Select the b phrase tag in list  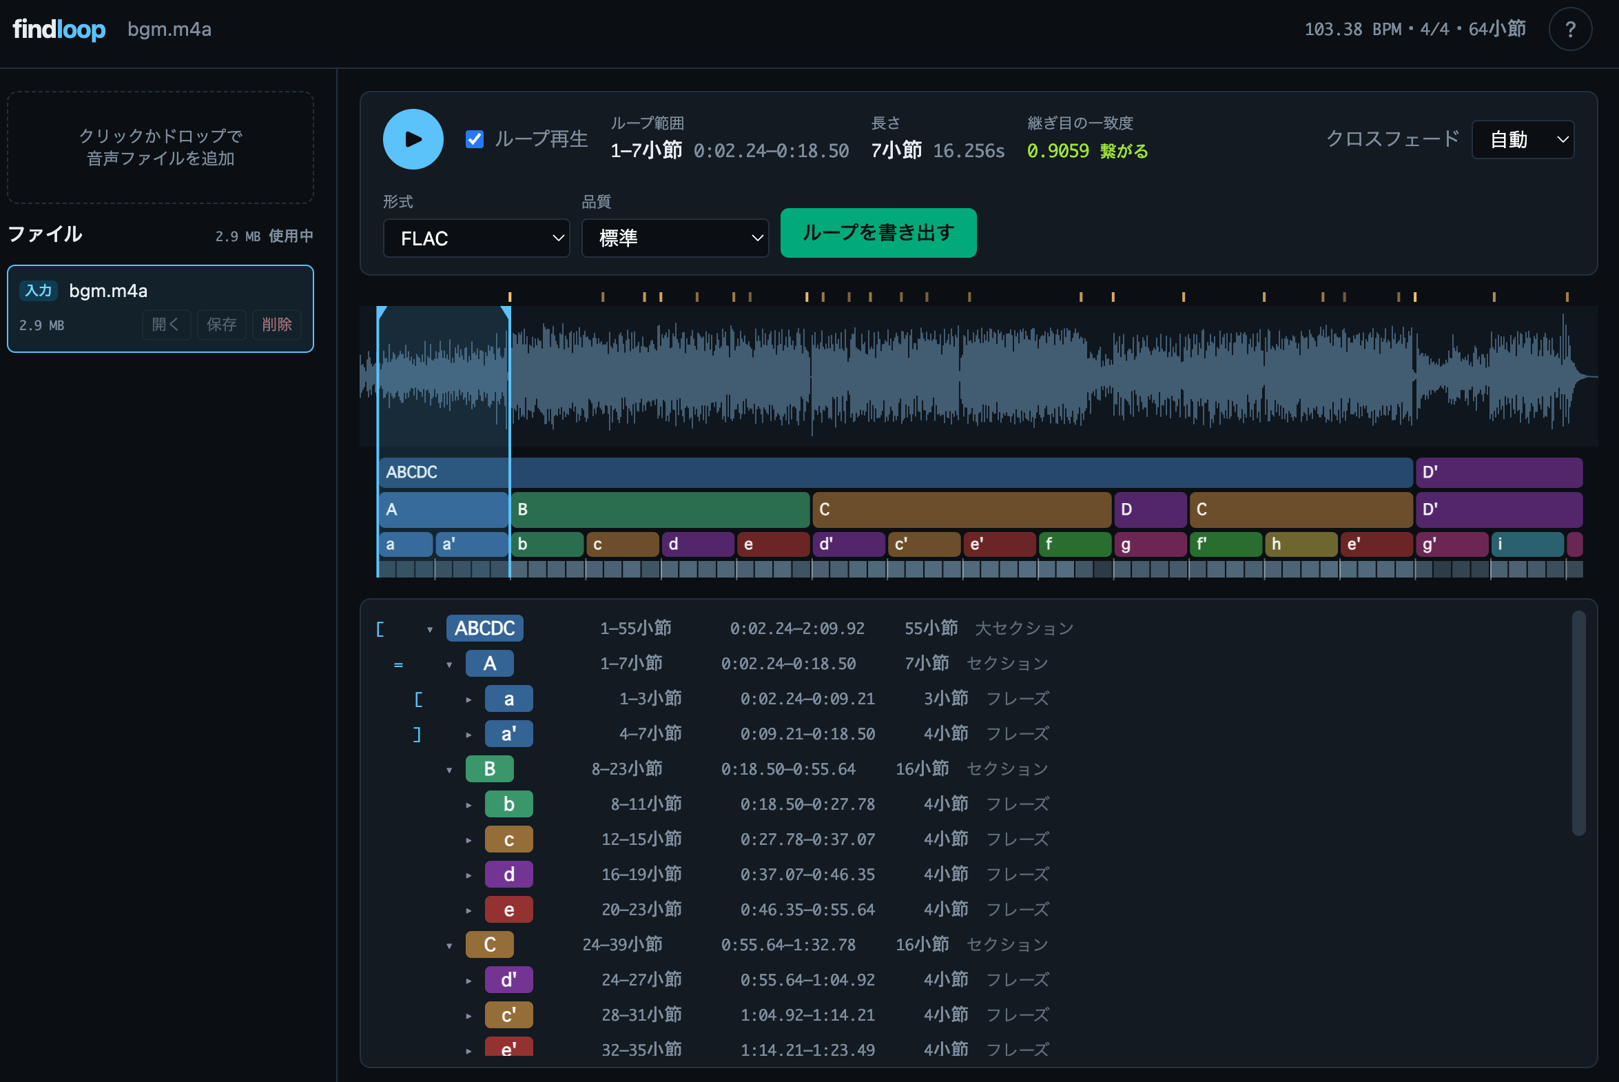pos(508,804)
